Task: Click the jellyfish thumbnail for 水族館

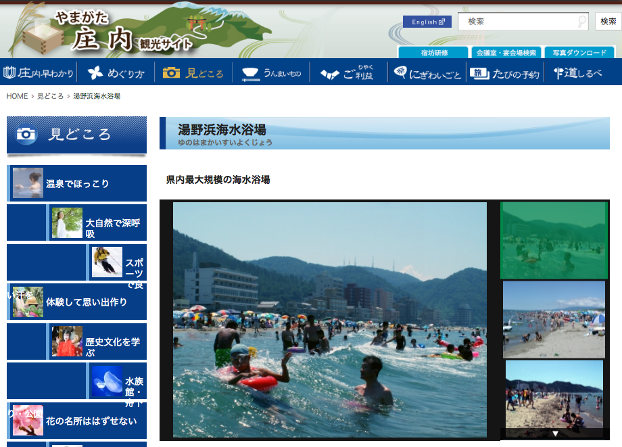Action: (107, 381)
